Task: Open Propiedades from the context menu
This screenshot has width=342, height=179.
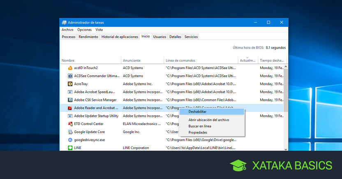Action: point(198,133)
